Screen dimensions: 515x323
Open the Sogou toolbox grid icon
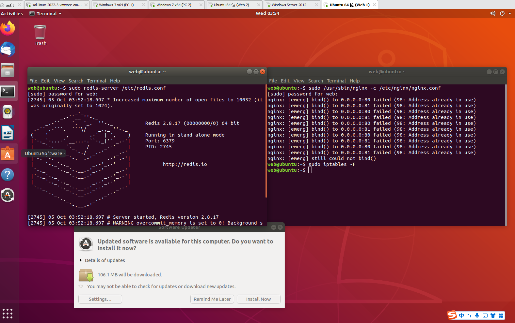501,316
